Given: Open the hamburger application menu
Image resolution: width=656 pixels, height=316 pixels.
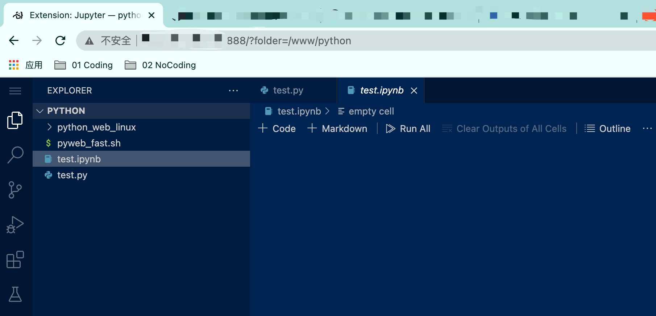Looking at the screenshot, I should pos(15,91).
